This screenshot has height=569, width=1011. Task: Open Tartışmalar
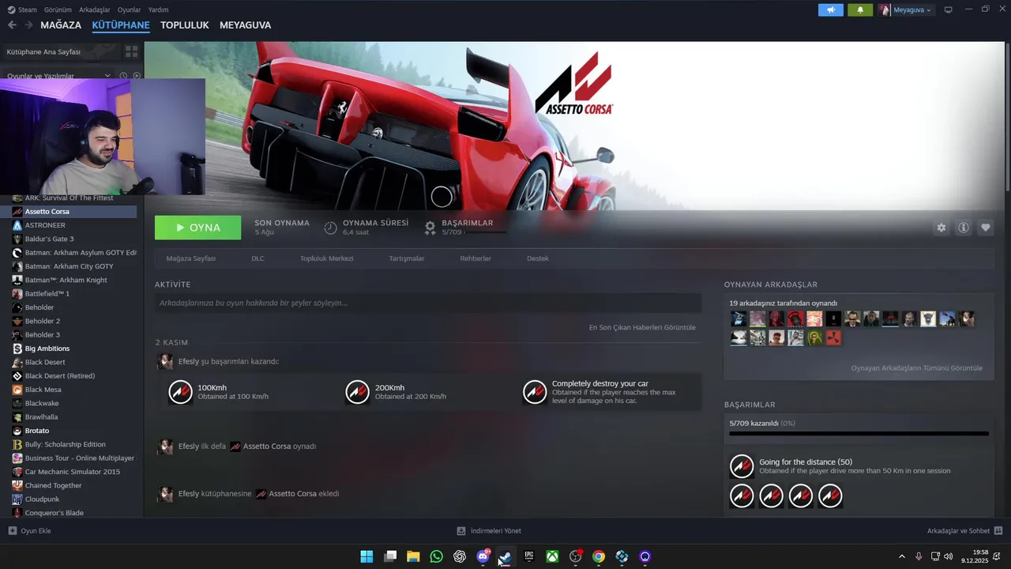coord(407,258)
